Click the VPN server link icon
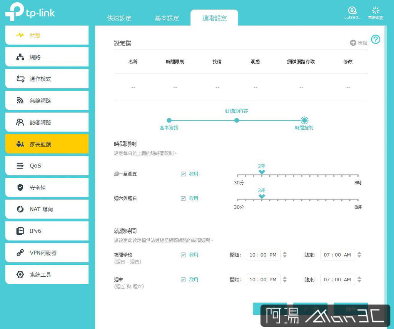 [20, 252]
